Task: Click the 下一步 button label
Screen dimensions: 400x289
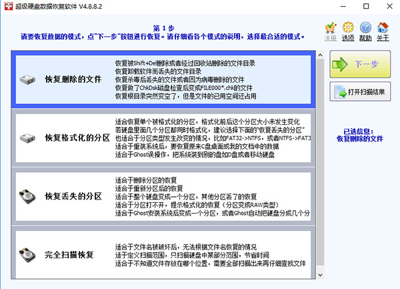Action: 366,64
